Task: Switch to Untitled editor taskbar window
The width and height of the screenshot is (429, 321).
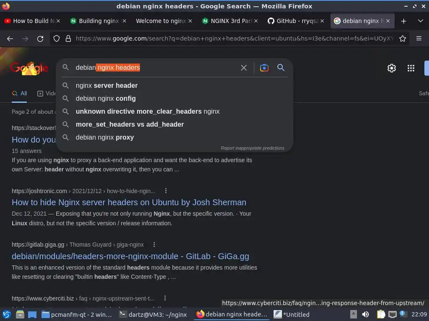Action: (292, 314)
